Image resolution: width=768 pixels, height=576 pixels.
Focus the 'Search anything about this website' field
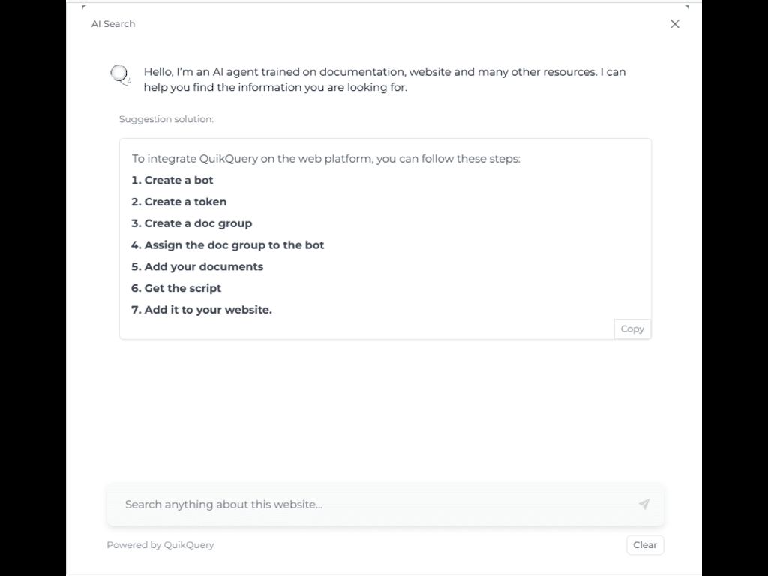pos(367,505)
